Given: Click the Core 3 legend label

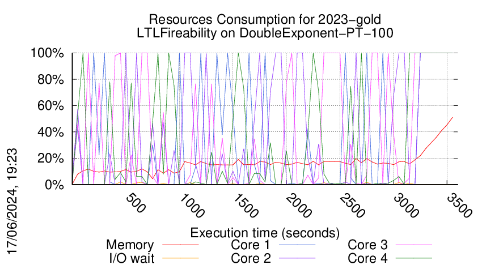Looking at the screenshot, I should click(x=367, y=245).
